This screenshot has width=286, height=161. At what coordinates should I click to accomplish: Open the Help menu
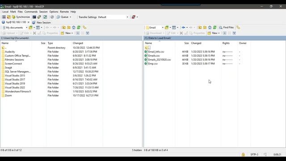73,12
